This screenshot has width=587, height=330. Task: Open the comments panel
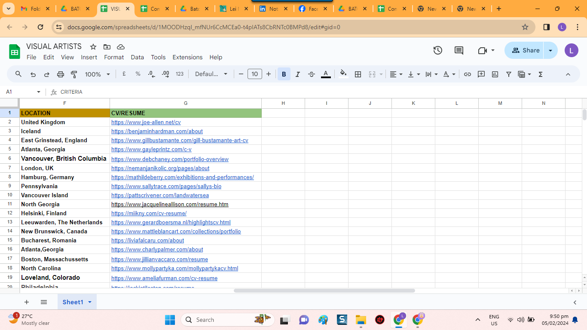tap(459, 50)
